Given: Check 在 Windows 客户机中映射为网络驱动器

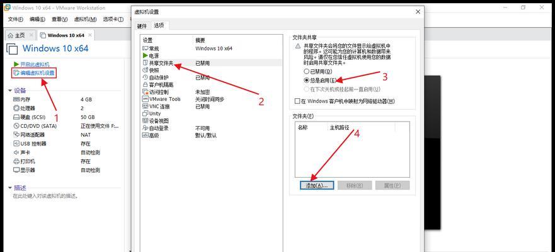Looking at the screenshot, I should [297, 101].
